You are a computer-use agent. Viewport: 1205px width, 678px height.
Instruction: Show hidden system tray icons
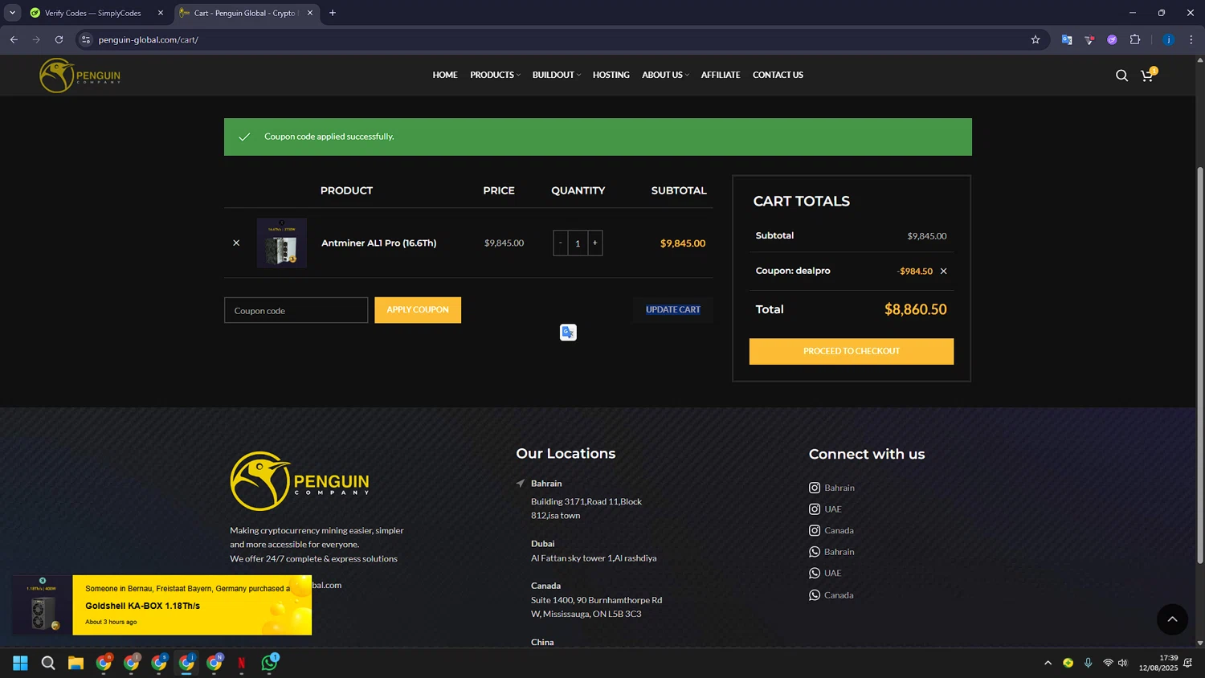click(1048, 663)
